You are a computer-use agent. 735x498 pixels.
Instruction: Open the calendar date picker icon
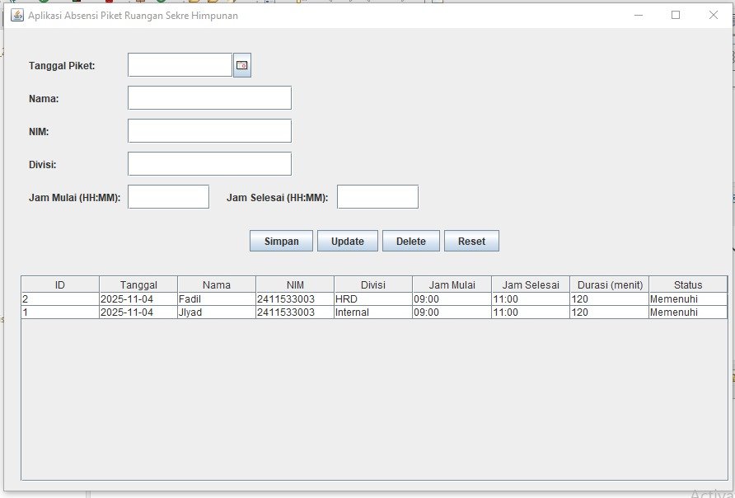point(241,65)
